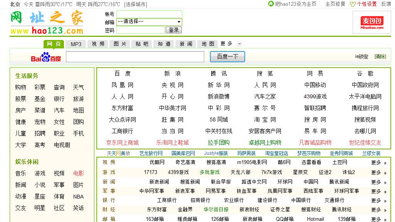Open the 反馈 feedback link
Screen dimensions: 395x222
(385, 4)
